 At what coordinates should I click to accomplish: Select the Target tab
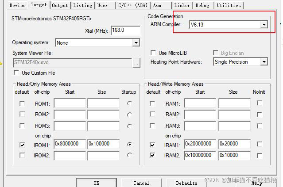click(x=39, y=5)
